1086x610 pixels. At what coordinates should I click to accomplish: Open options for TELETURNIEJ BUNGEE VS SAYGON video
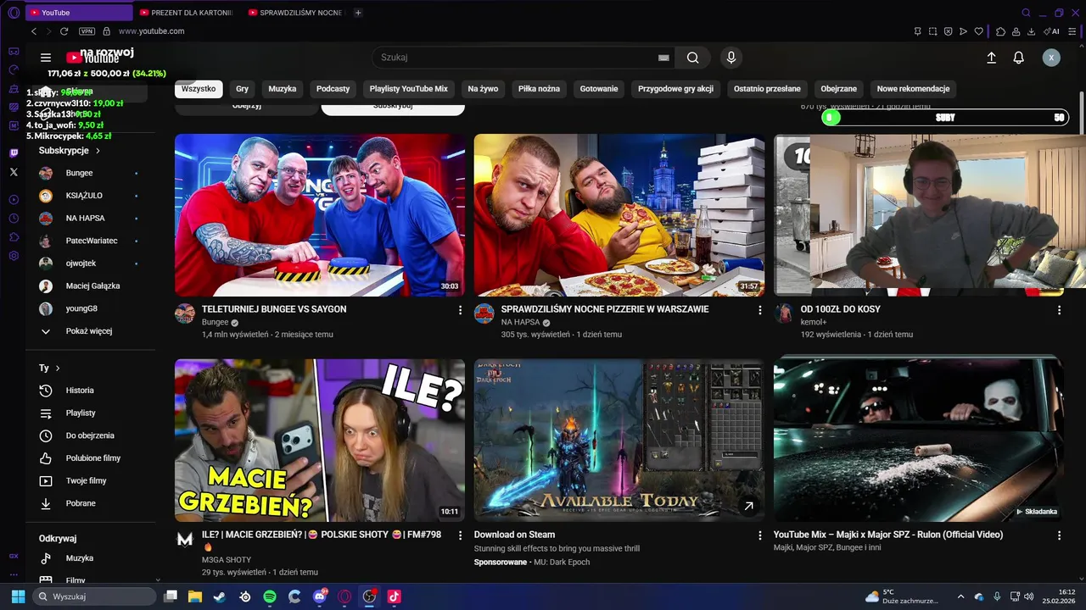click(461, 310)
